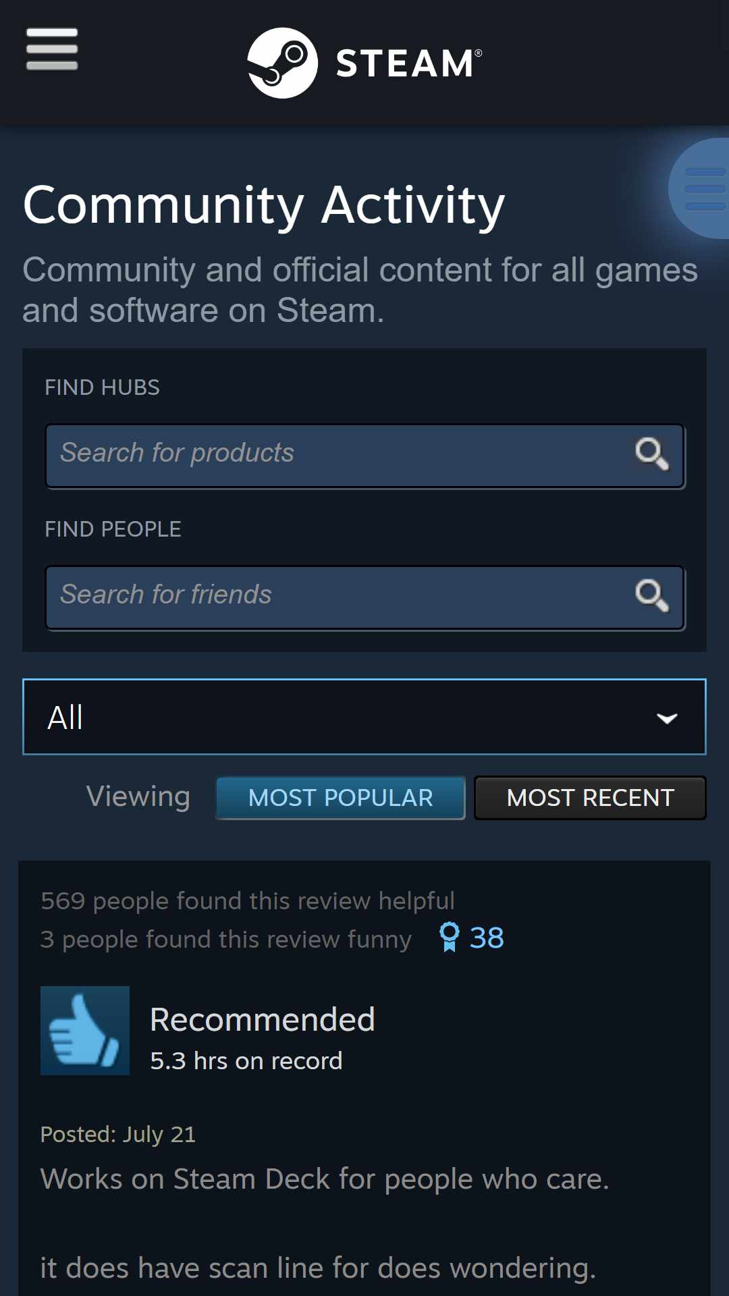
Task: Open the Steam Deck review text
Action: [x=325, y=1179]
